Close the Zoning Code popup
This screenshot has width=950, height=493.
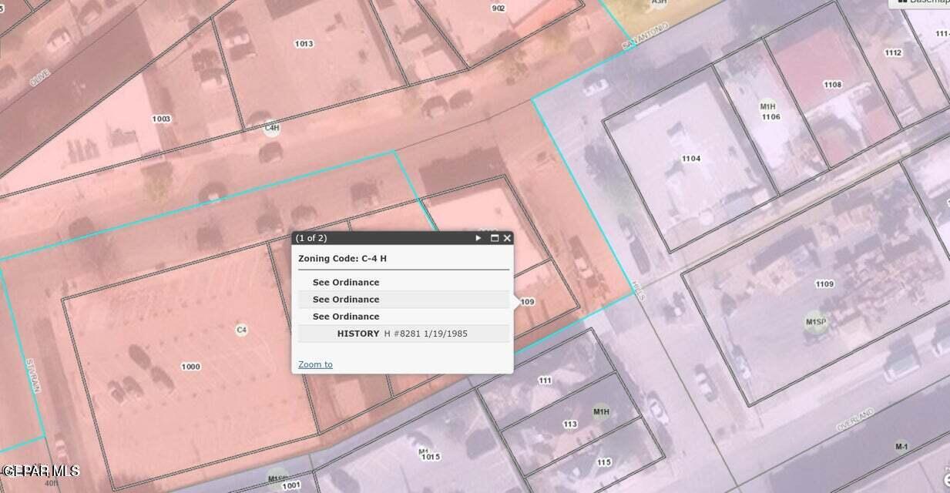pyautogui.click(x=507, y=238)
